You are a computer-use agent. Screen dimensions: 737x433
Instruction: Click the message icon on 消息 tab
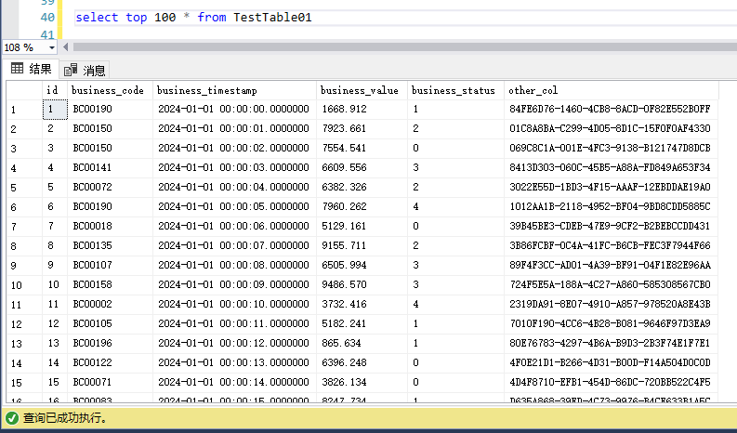tap(71, 70)
